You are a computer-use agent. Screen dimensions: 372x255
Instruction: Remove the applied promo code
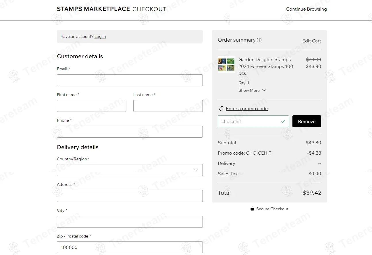(x=307, y=121)
